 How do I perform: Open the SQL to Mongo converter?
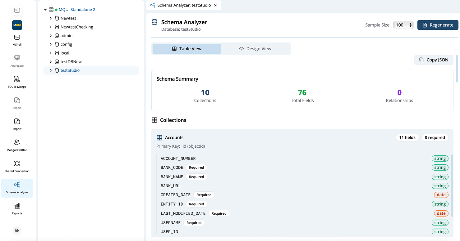17,81
